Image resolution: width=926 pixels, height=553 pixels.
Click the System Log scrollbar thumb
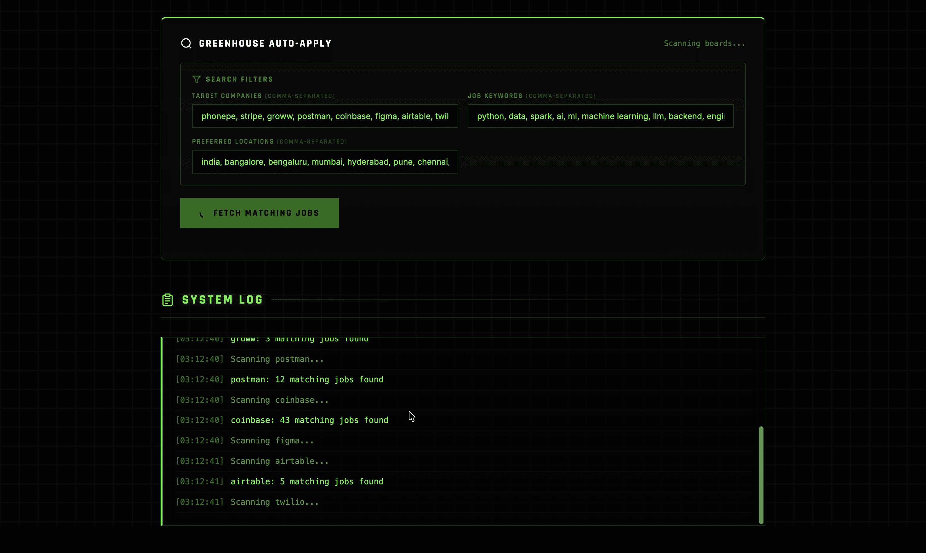[x=761, y=475]
